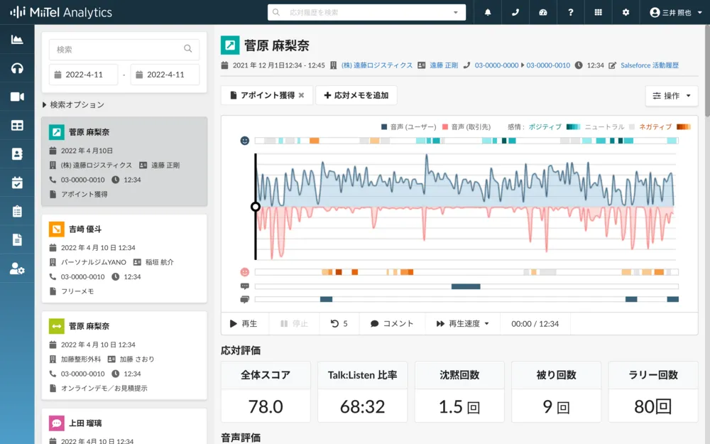
Task: Expand 検索オプション search options
Action: tap(73, 105)
